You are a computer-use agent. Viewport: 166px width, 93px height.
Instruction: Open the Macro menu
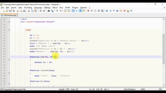[x=55, y=7]
